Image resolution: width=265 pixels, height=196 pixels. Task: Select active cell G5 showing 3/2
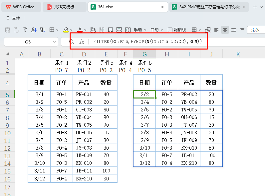point(144,94)
